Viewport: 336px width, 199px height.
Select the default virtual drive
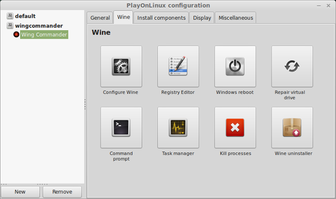[25, 16]
